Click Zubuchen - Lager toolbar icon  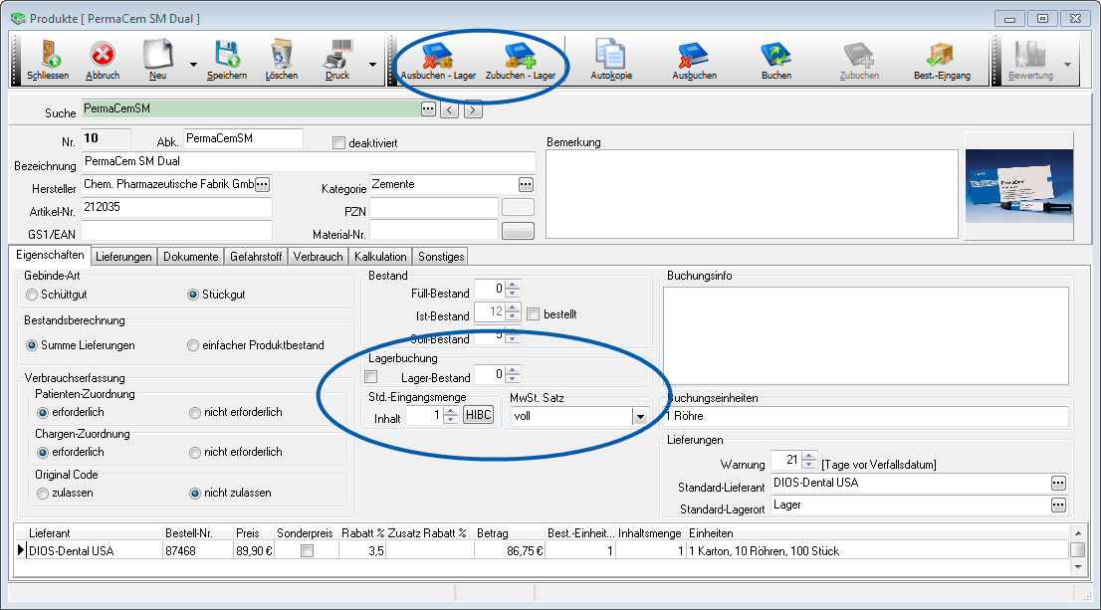tap(521, 55)
